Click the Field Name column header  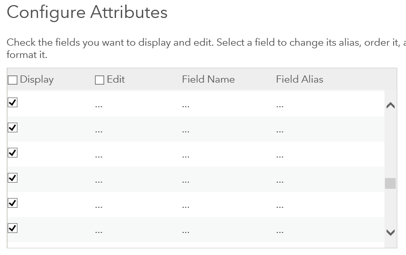pyautogui.click(x=208, y=80)
